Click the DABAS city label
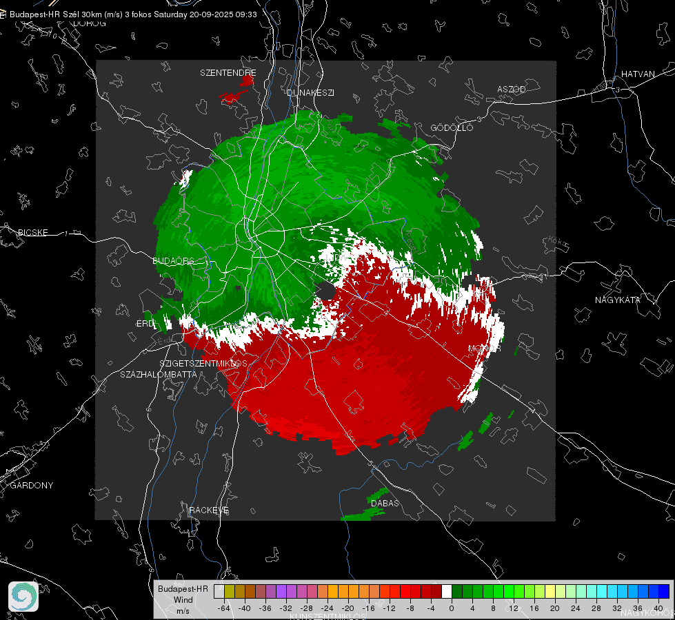 pos(385,503)
